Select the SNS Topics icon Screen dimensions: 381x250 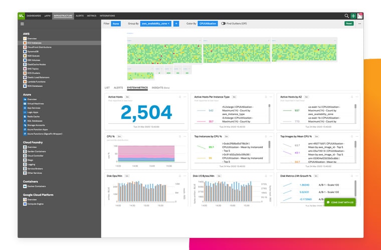click(x=25, y=69)
